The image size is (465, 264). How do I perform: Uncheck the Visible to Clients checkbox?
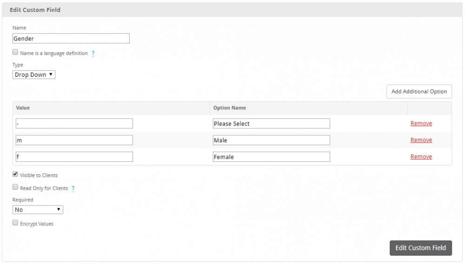point(15,174)
